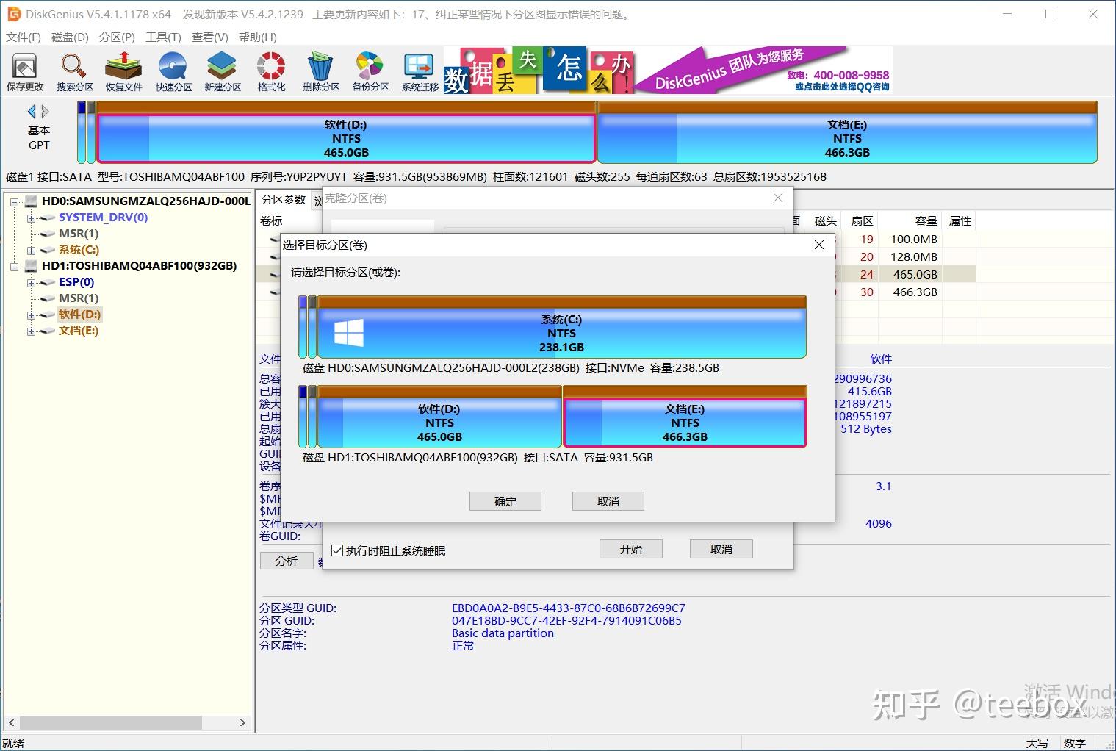Click the DiskGenius service banner ad
The width and height of the screenshot is (1116, 751).
tap(668, 71)
